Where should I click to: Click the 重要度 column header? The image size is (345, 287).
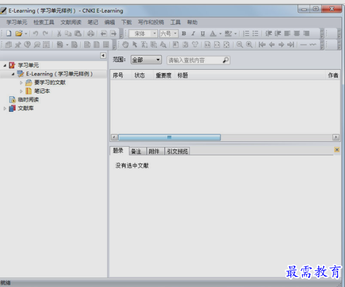[164, 76]
